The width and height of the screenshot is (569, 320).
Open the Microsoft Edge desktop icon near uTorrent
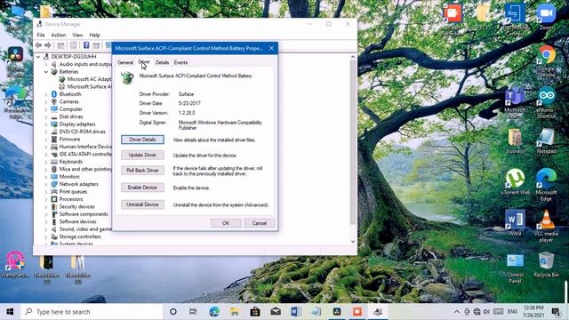[x=546, y=179]
